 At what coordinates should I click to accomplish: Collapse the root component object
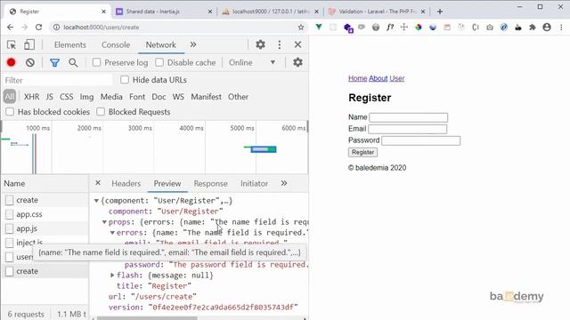click(x=96, y=201)
